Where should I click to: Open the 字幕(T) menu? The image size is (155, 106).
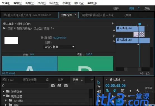point(67,3)
